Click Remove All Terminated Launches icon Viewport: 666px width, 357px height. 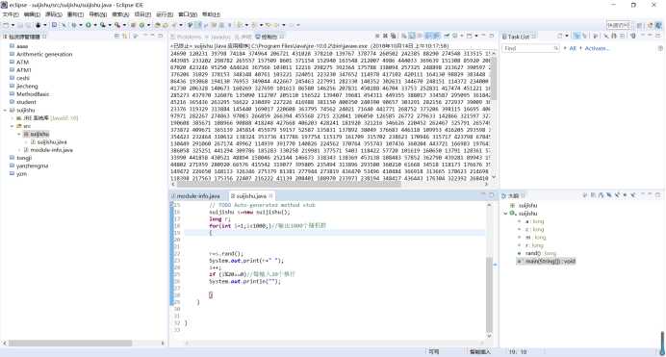(x=394, y=36)
